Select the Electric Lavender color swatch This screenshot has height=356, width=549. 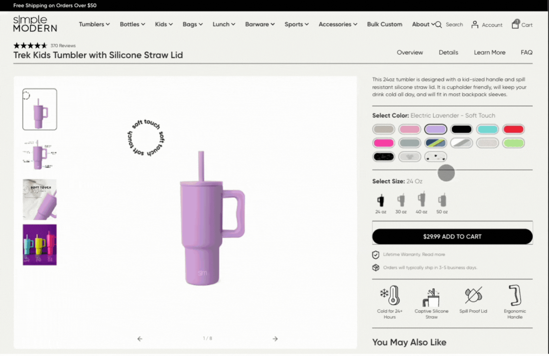click(x=436, y=129)
